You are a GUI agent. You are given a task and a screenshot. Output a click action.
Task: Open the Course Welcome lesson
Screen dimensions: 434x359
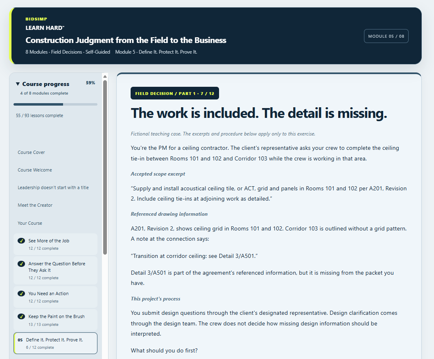tap(35, 170)
